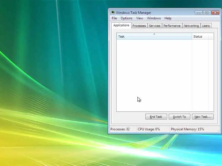Image resolution: width=222 pixels, height=166 pixels.
Task: Click the Processes: 32 status text
Action: (120, 129)
